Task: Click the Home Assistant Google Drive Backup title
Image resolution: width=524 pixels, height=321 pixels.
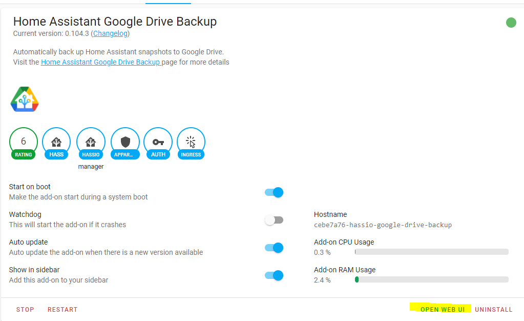Action: coord(115,22)
